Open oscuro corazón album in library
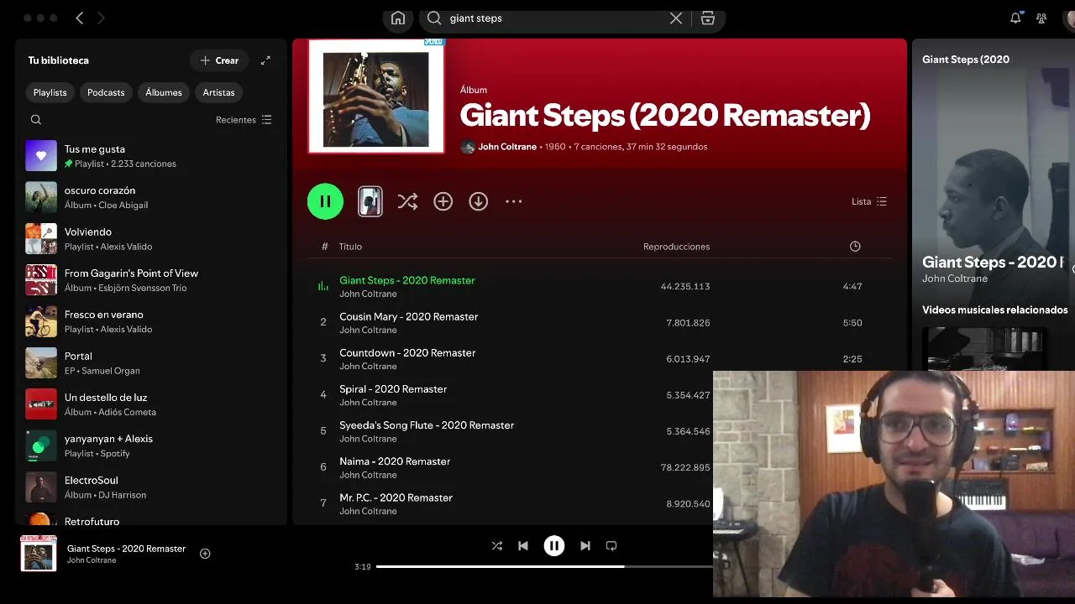 pyautogui.click(x=151, y=197)
